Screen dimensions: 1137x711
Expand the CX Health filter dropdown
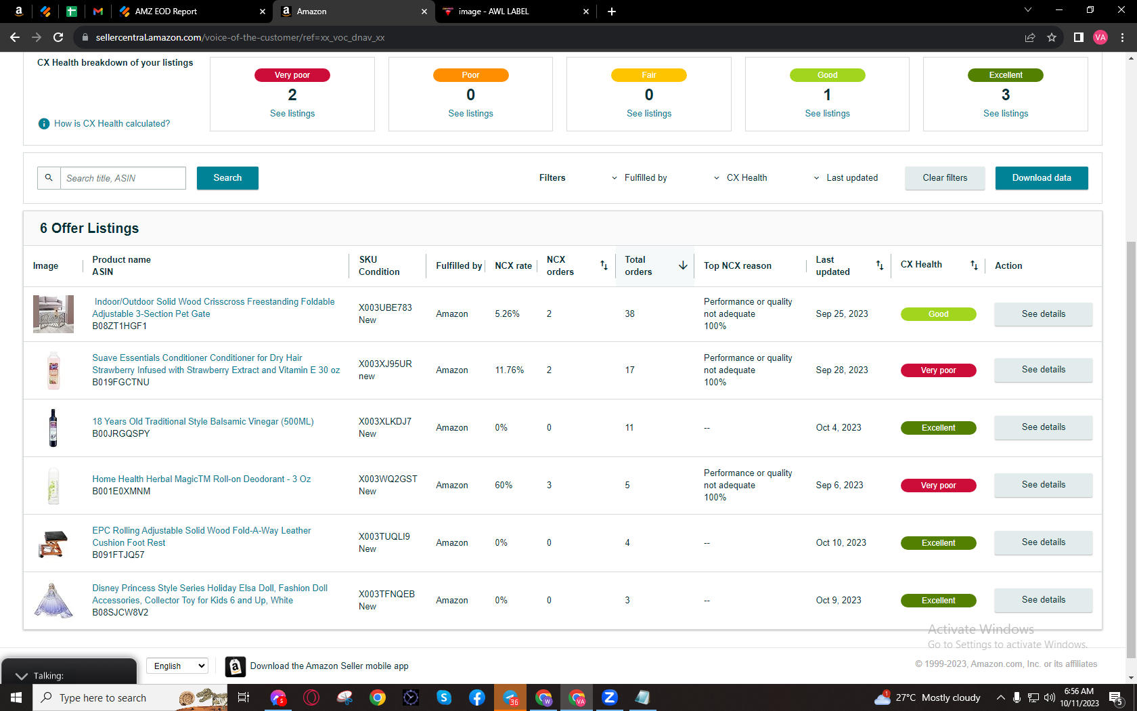coord(740,178)
